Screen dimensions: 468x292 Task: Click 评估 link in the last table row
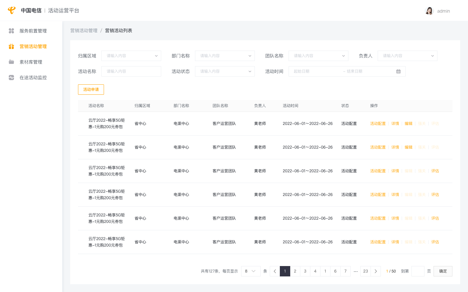pyautogui.click(x=435, y=242)
